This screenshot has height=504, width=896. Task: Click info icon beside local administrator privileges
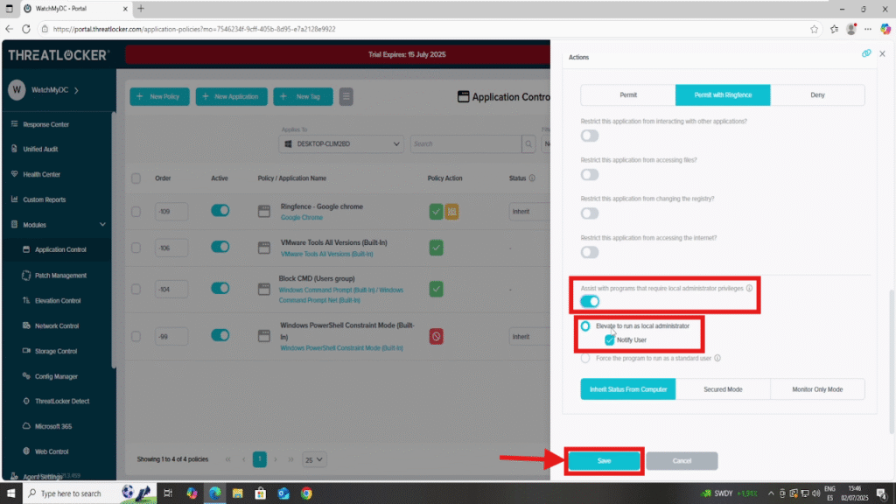[x=749, y=288]
